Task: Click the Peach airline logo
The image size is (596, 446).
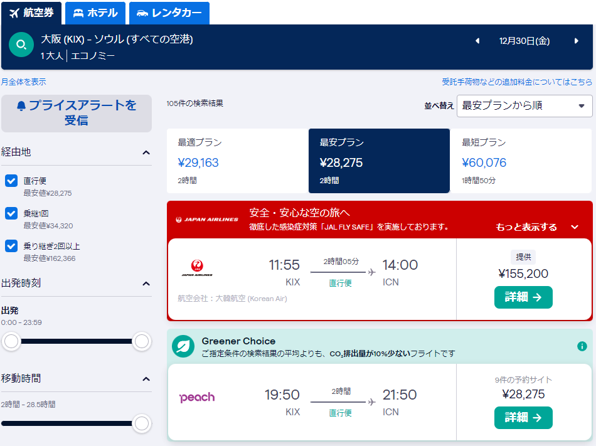Action: (197, 397)
